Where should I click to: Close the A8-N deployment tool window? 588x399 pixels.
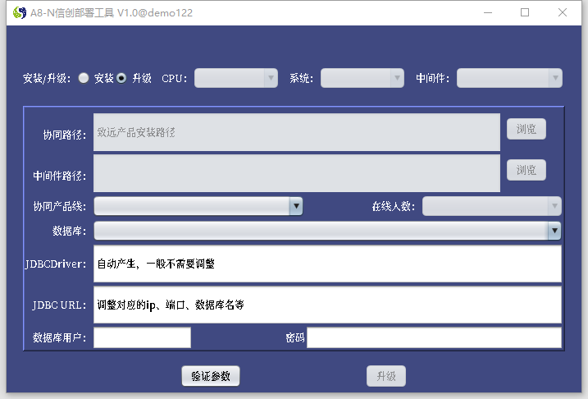[x=562, y=13]
